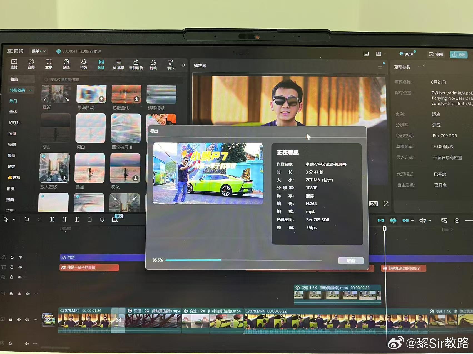Screen dimensions: 473x354
Task: Open the 特效 effects tab
Action: pyautogui.click(x=84, y=64)
